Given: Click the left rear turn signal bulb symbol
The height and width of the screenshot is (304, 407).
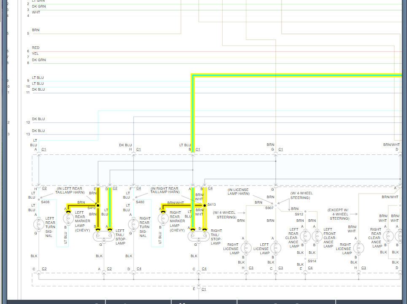Looking at the screenshot, I should (x=39, y=224).
